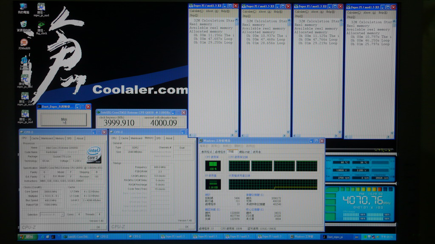Open About tab in CPU-Z processor window
Image resolution: width=435 pixels, height=244 pixels.
tap(80, 138)
